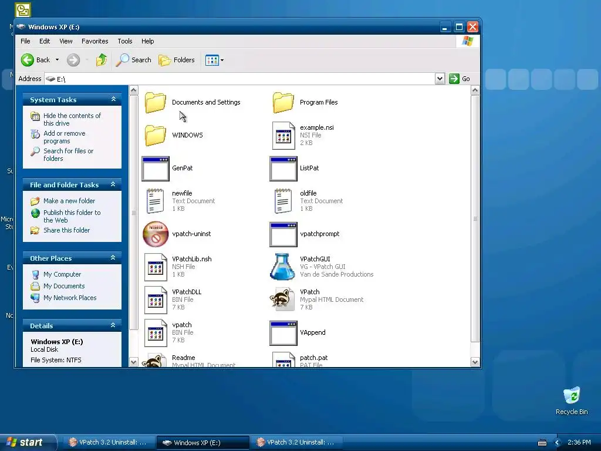The height and width of the screenshot is (451, 601).
Task: Open the Views dropdown arrow
Action: point(222,60)
